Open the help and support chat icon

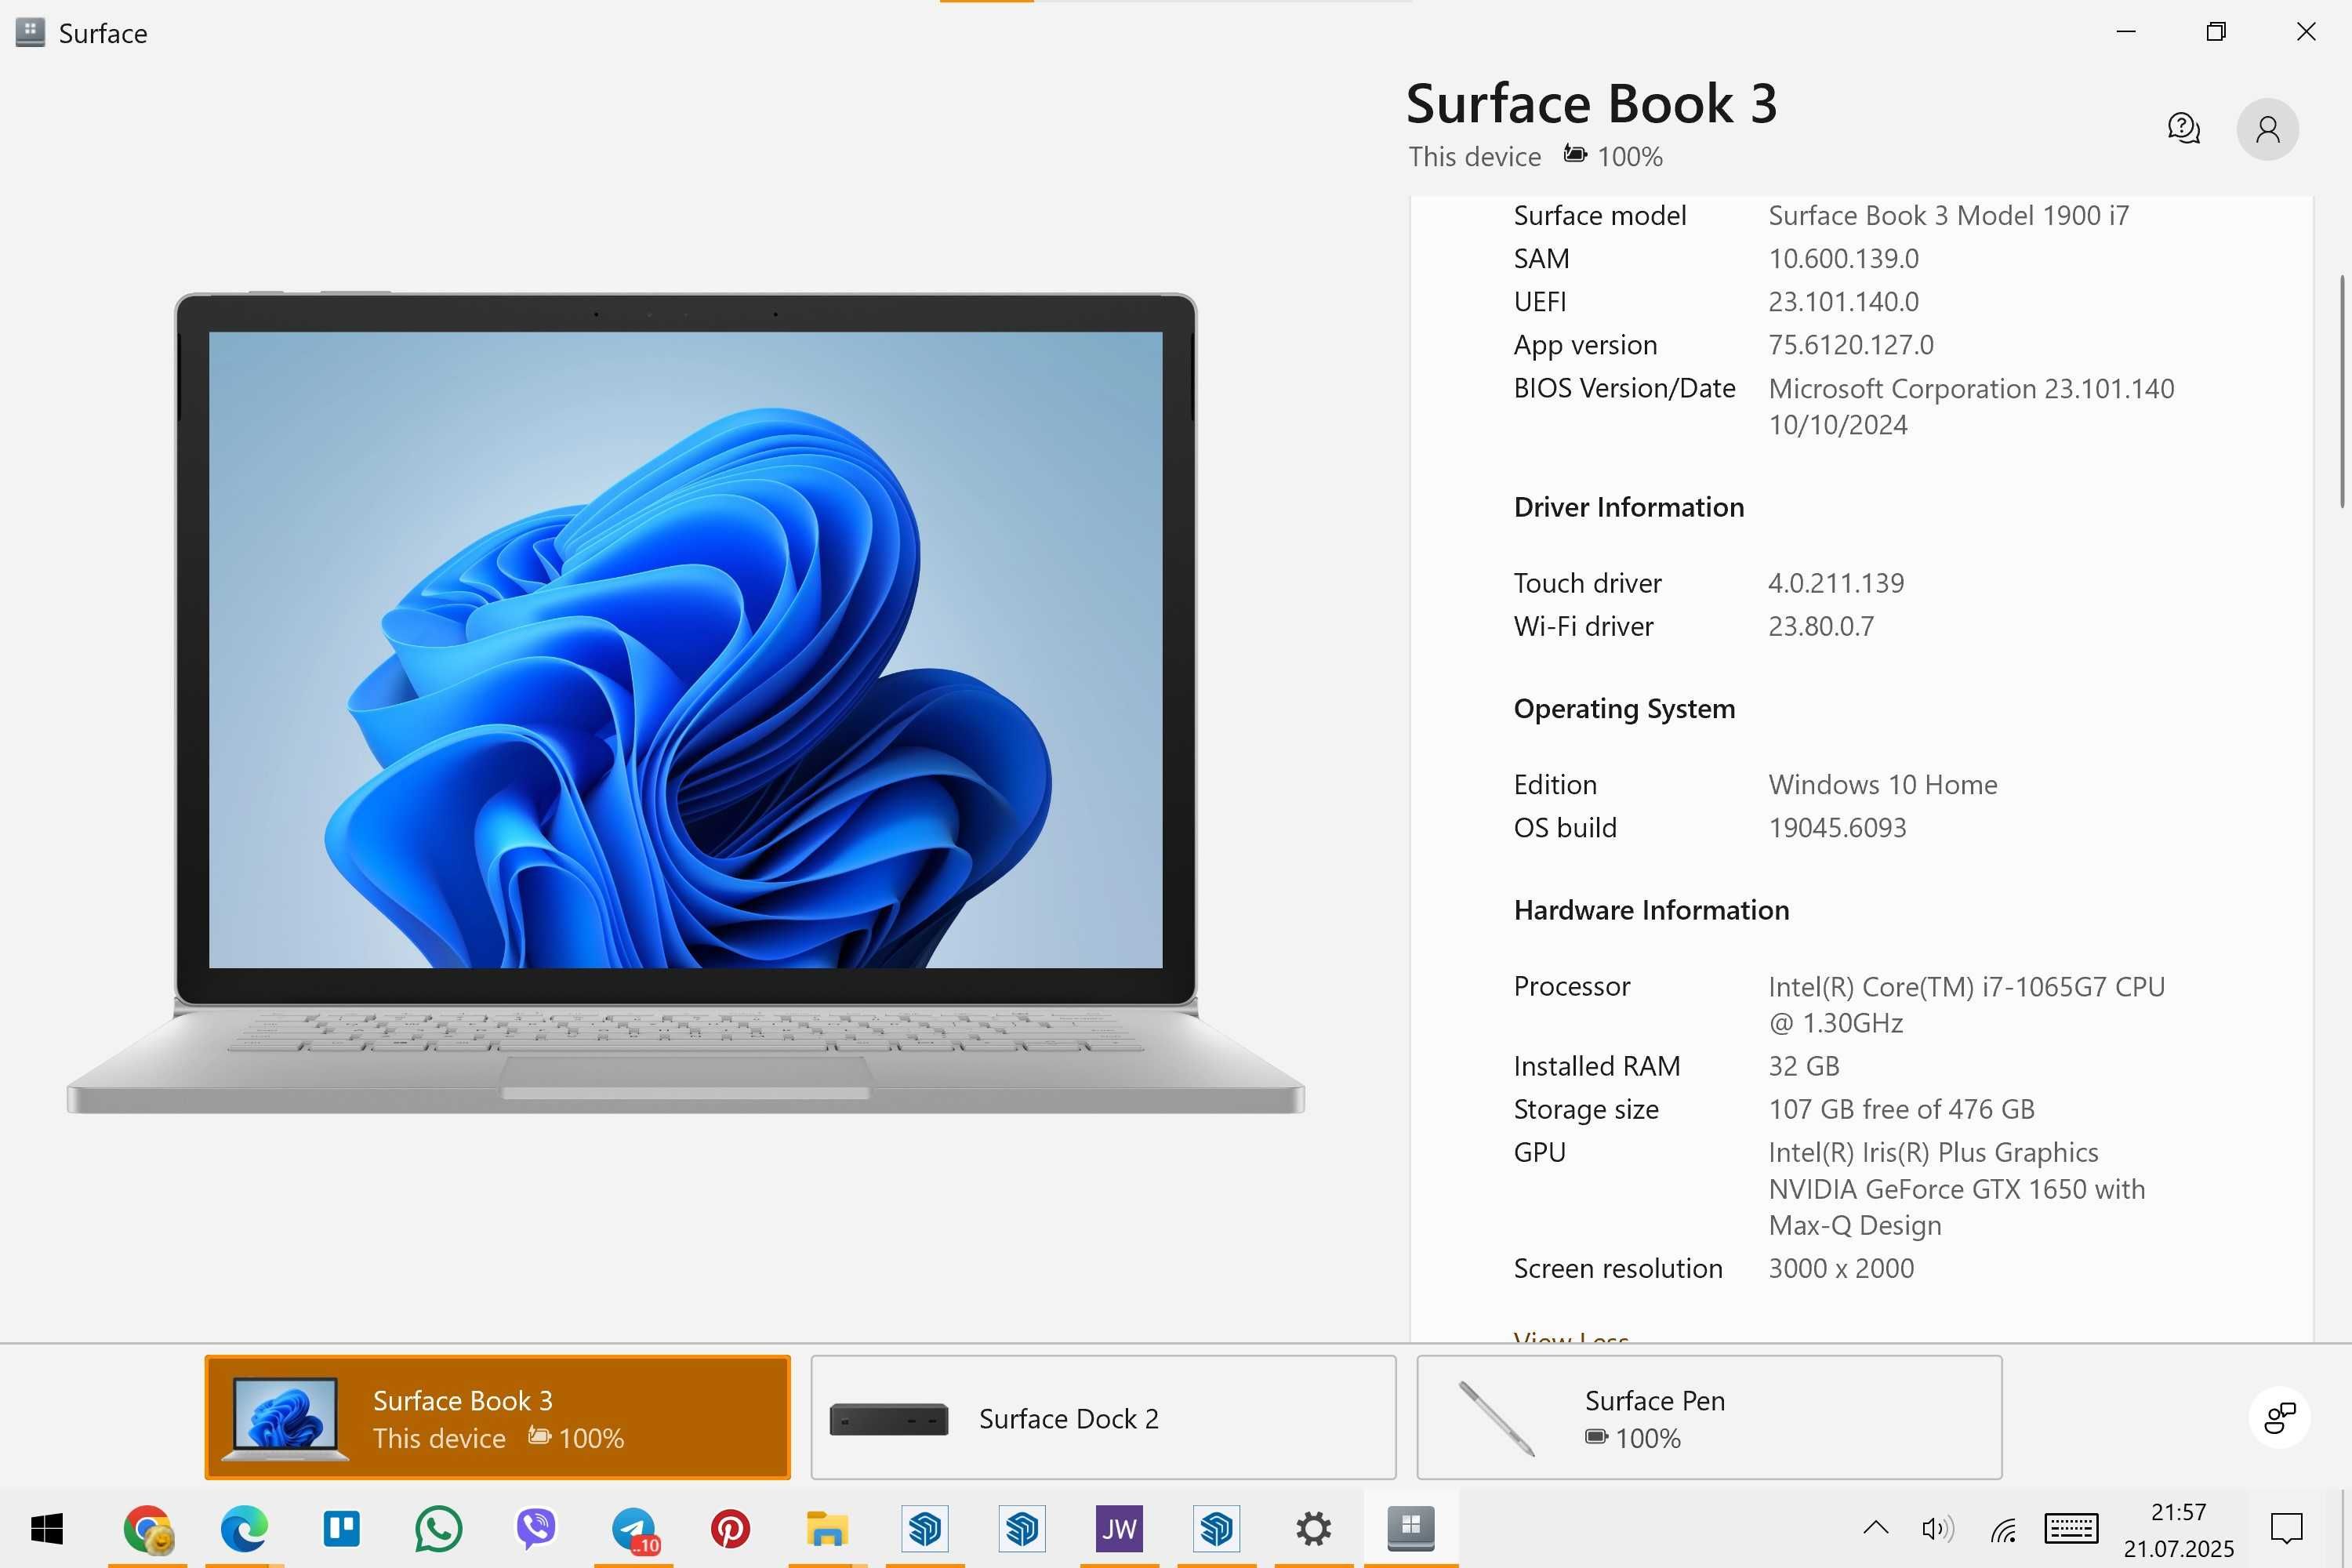coord(2183,129)
